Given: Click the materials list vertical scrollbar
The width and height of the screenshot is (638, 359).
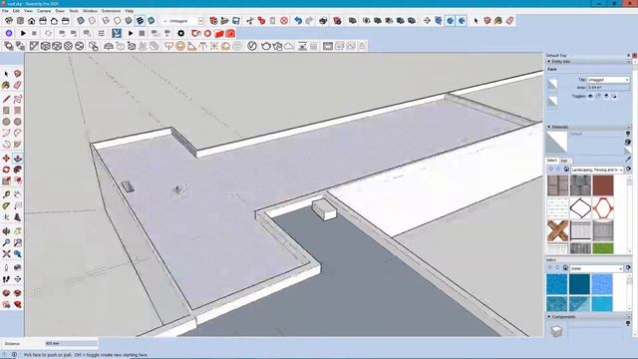Looking at the screenshot, I should point(629,214).
